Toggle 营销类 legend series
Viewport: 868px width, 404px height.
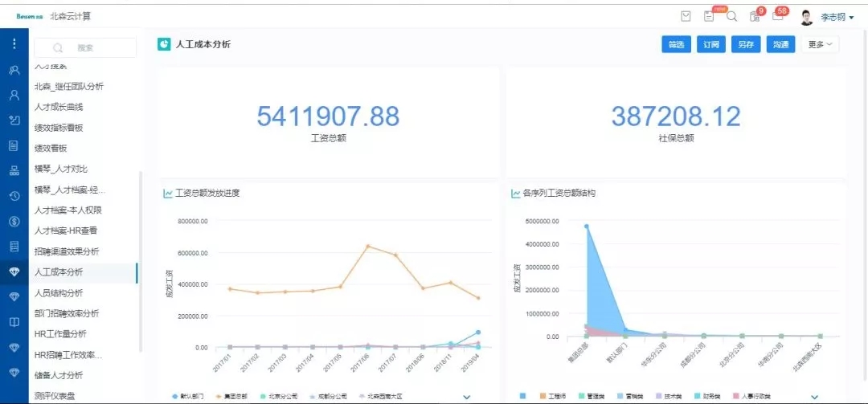[x=630, y=397]
